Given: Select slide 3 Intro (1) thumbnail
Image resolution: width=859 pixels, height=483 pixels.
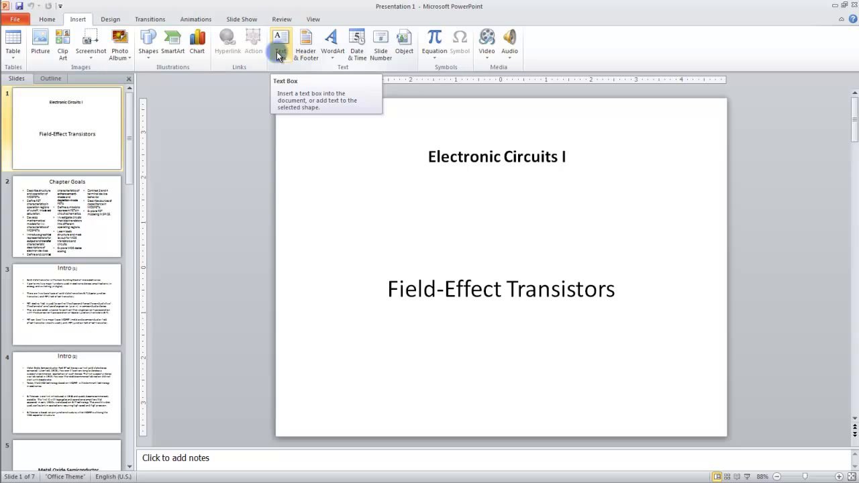Looking at the screenshot, I should click(x=67, y=305).
